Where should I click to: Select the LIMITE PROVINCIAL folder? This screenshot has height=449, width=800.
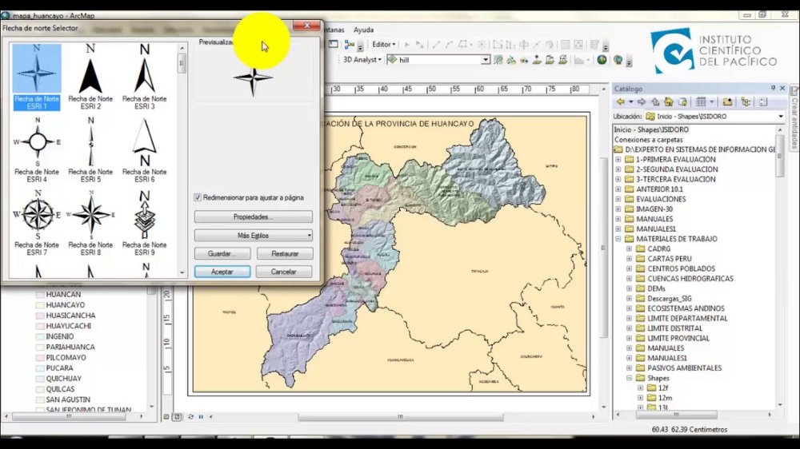tap(678, 339)
